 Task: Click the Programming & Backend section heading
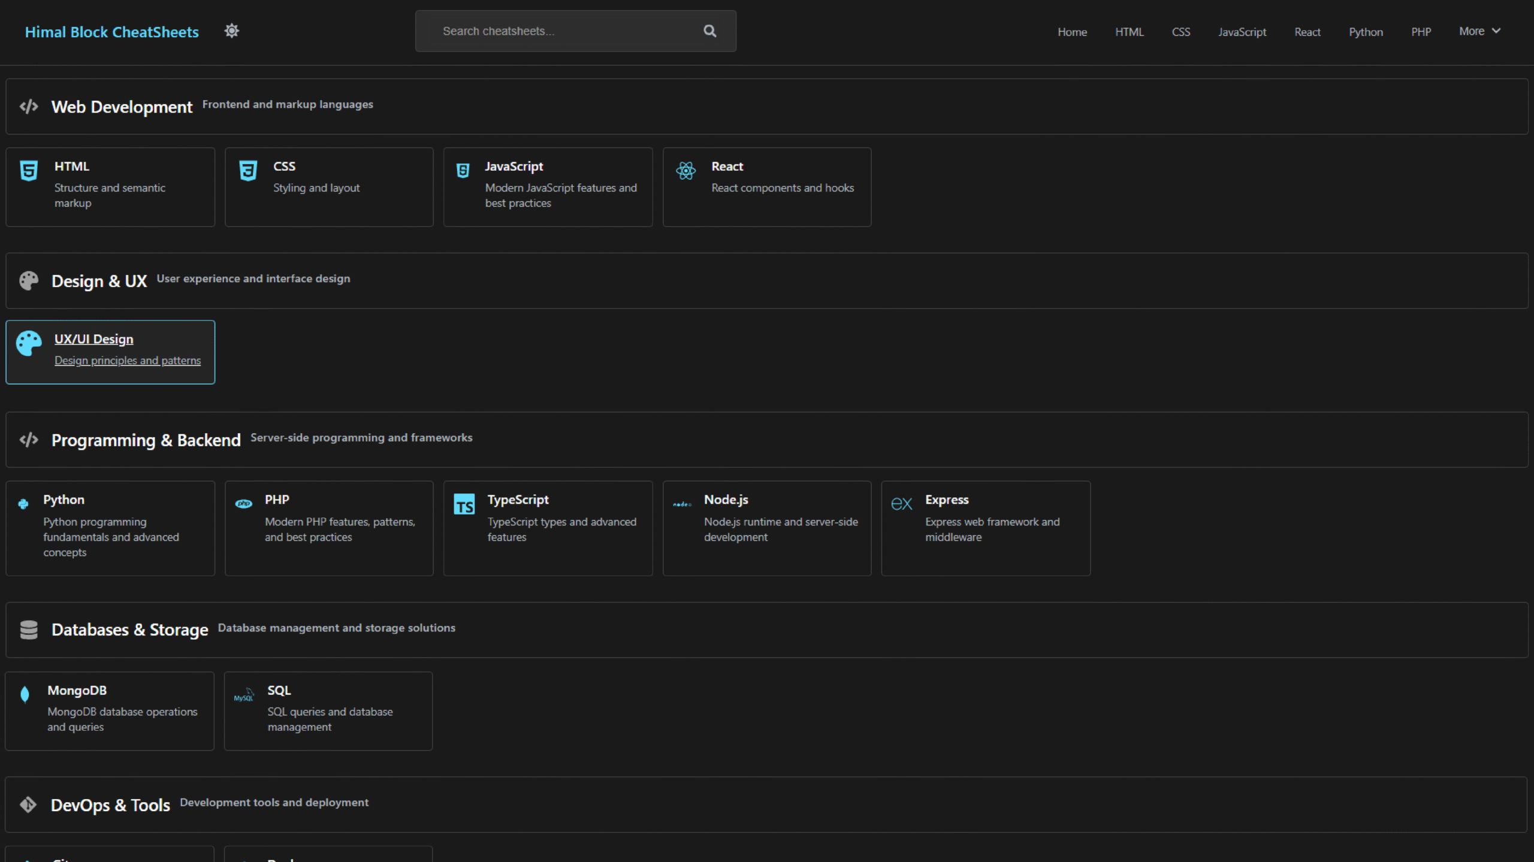click(x=146, y=440)
